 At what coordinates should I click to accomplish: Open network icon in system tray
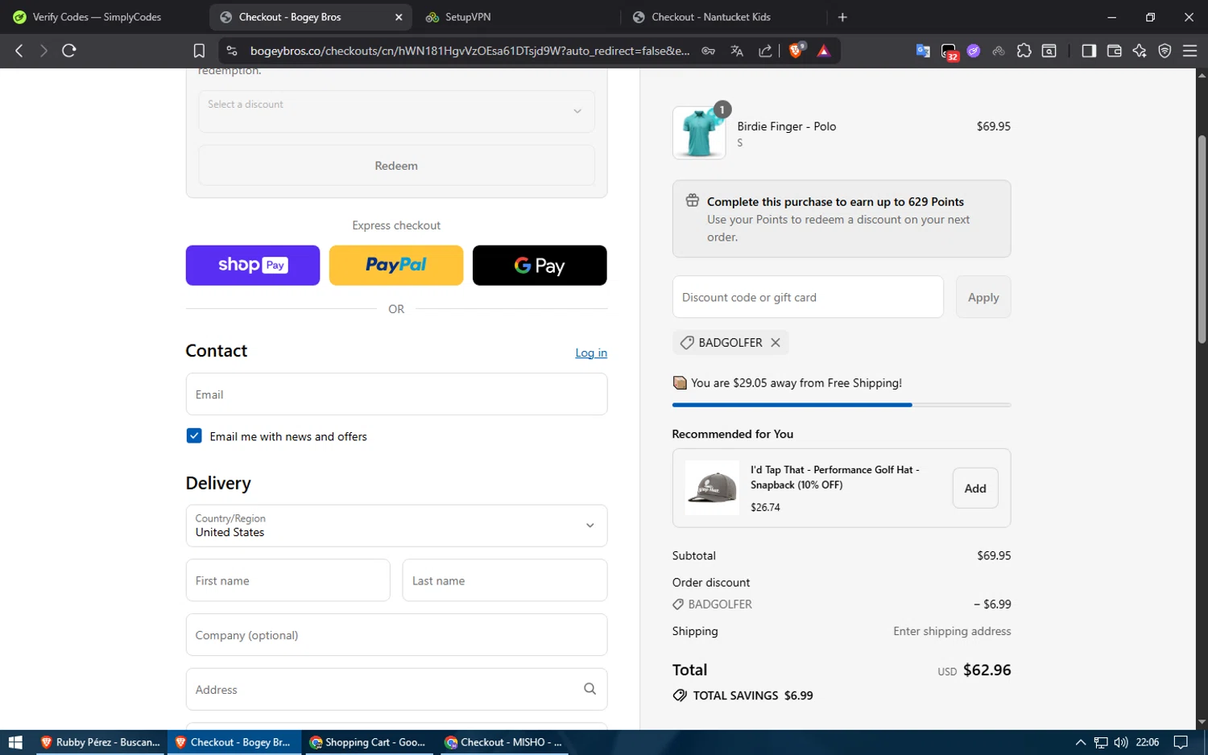coord(1101,742)
